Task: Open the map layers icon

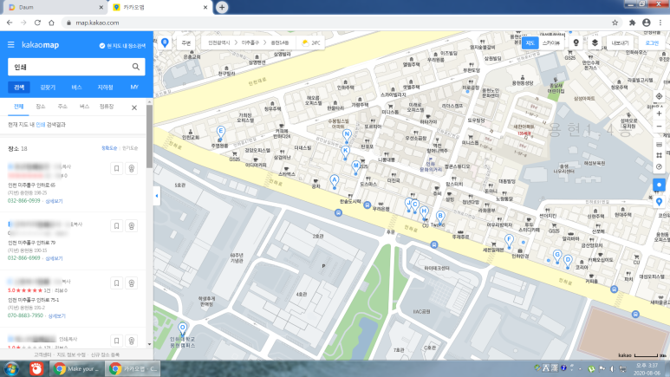Action: pos(595,42)
